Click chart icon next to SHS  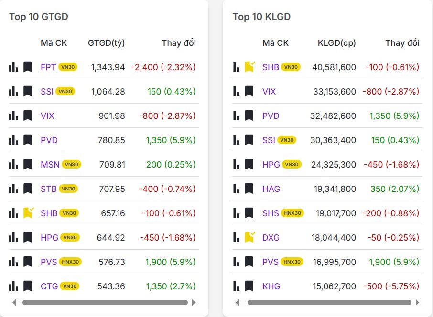point(237,213)
